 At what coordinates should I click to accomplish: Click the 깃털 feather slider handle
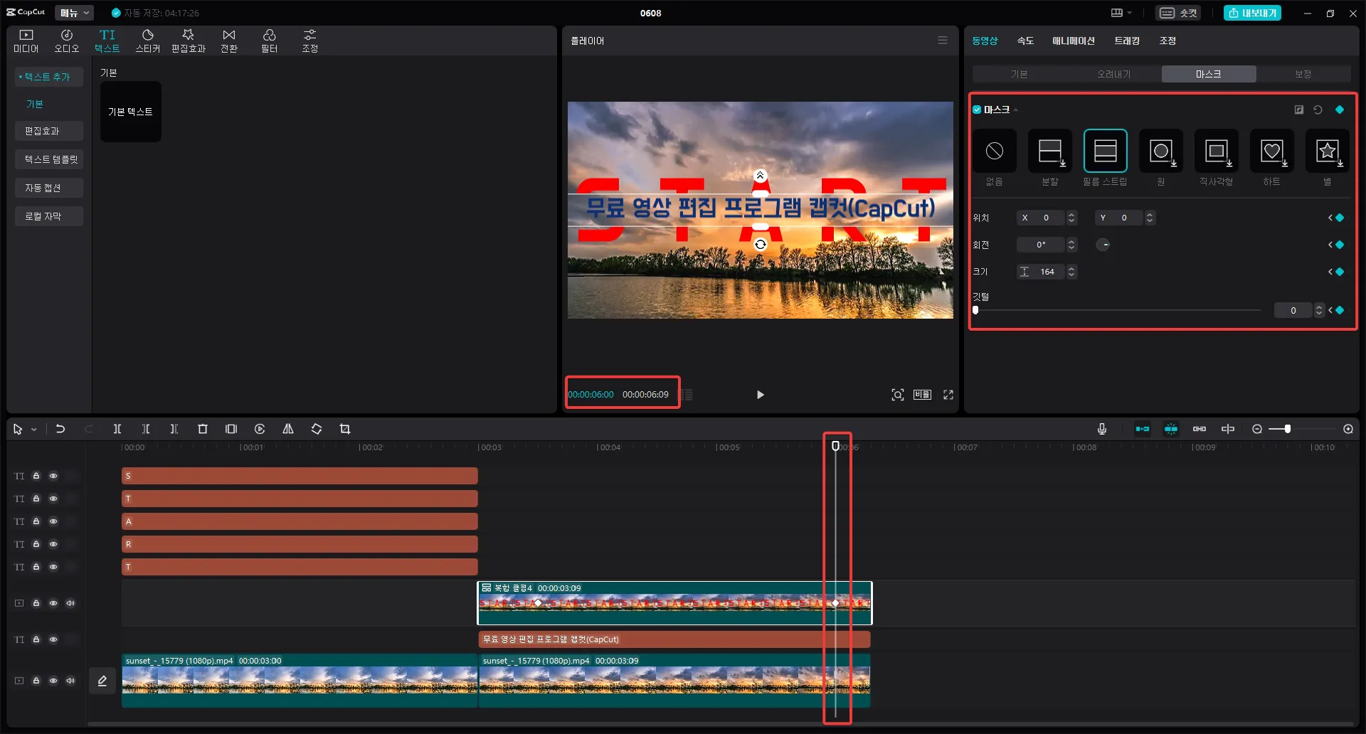coord(975,310)
